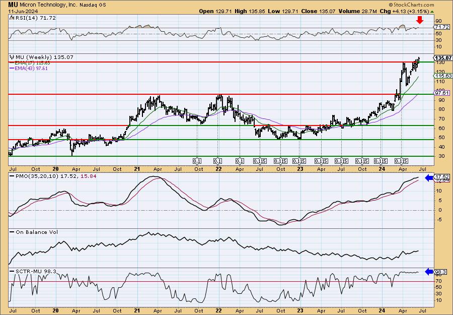Click year 21 on the price panel date axis

pos(137,169)
